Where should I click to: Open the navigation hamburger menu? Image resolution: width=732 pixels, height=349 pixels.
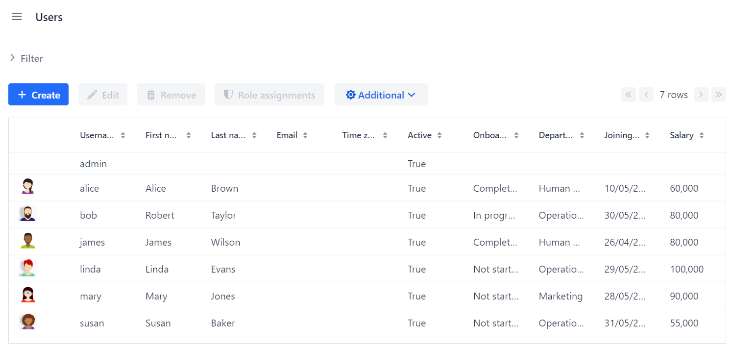tap(17, 16)
